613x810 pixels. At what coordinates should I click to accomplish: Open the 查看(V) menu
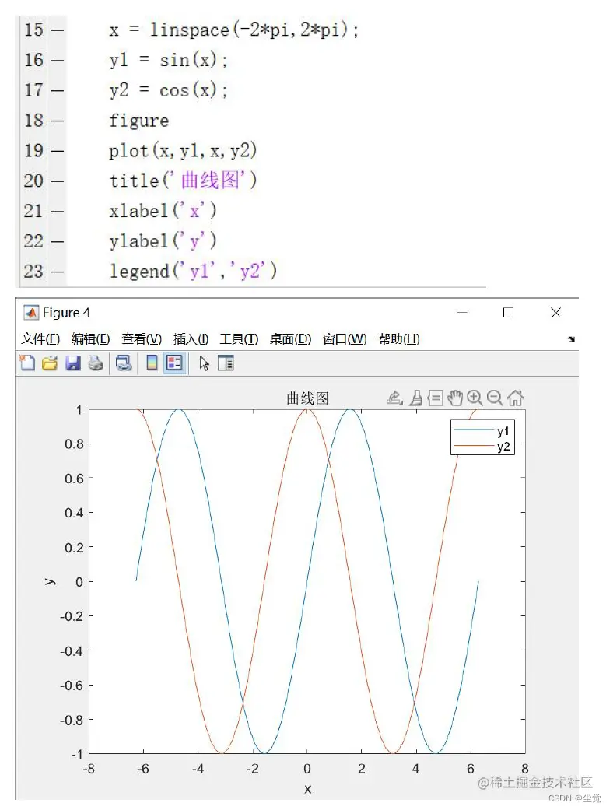[x=142, y=339]
